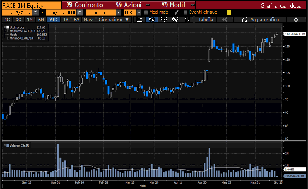Click the double-chevron collapse icon
The height and width of the screenshot is (189, 308).
[224, 20]
